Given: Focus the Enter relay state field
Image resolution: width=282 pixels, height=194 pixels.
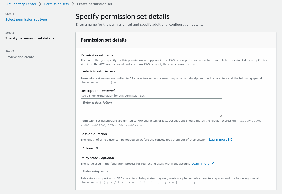Looking at the screenshot, I should pos(151,171).
